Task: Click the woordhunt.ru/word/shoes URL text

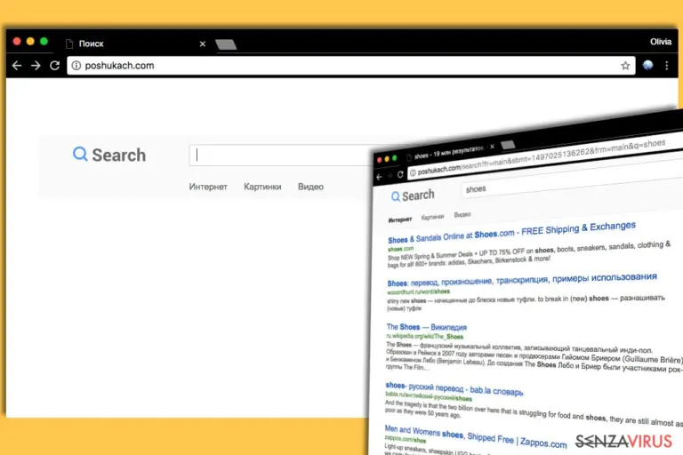Action: click(418, 291)
